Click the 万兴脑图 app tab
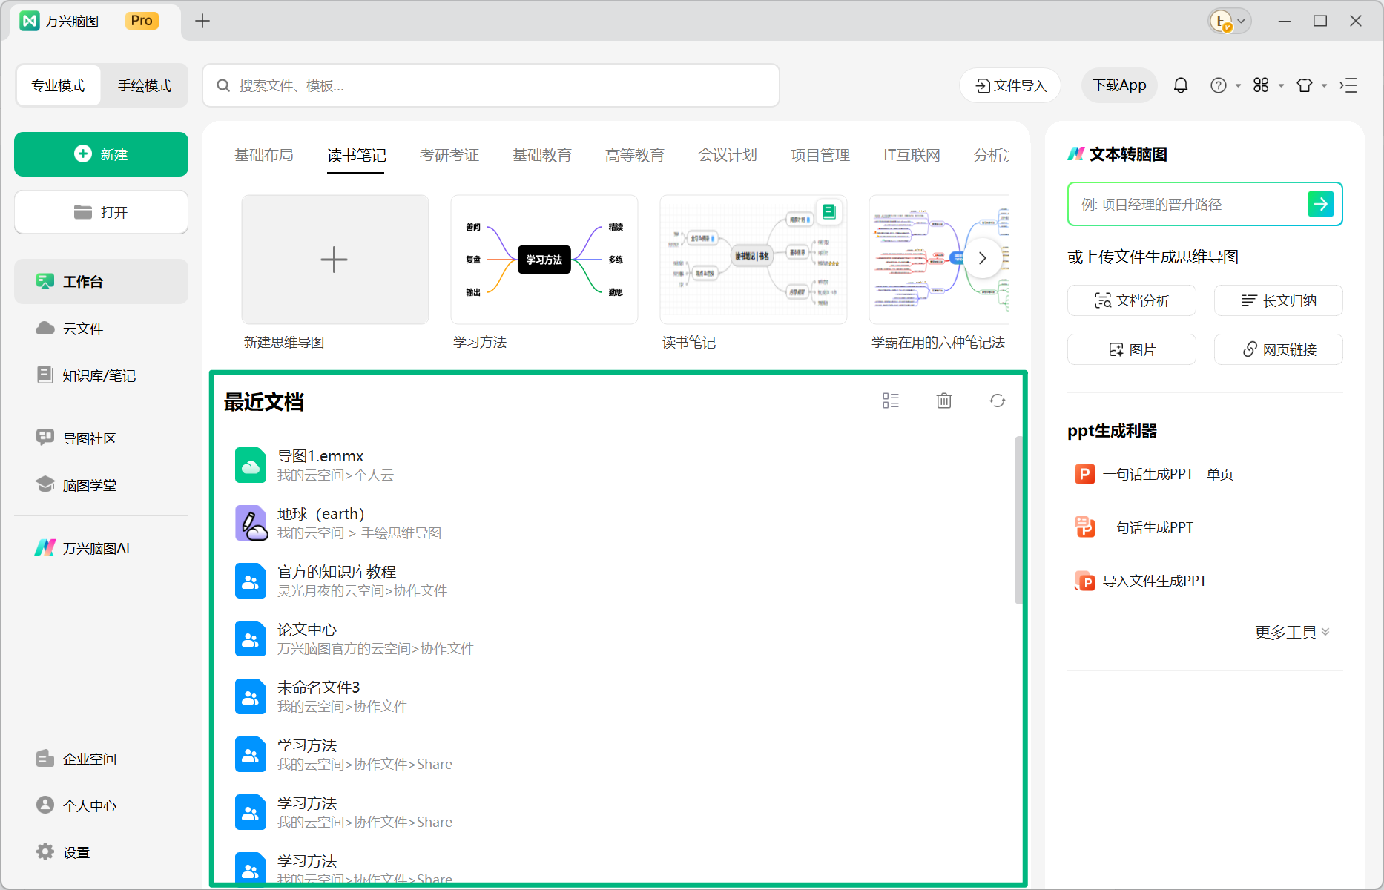1384x890 pixels. click(95, 21)
